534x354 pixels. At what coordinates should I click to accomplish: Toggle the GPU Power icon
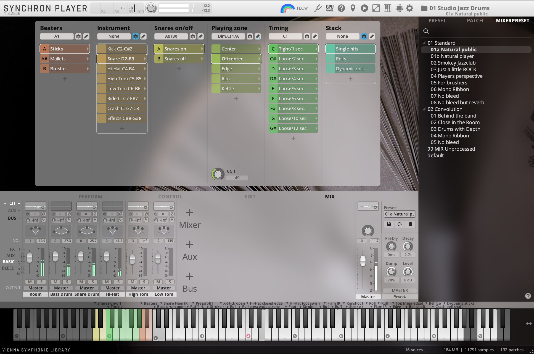(x=329, y=8)
